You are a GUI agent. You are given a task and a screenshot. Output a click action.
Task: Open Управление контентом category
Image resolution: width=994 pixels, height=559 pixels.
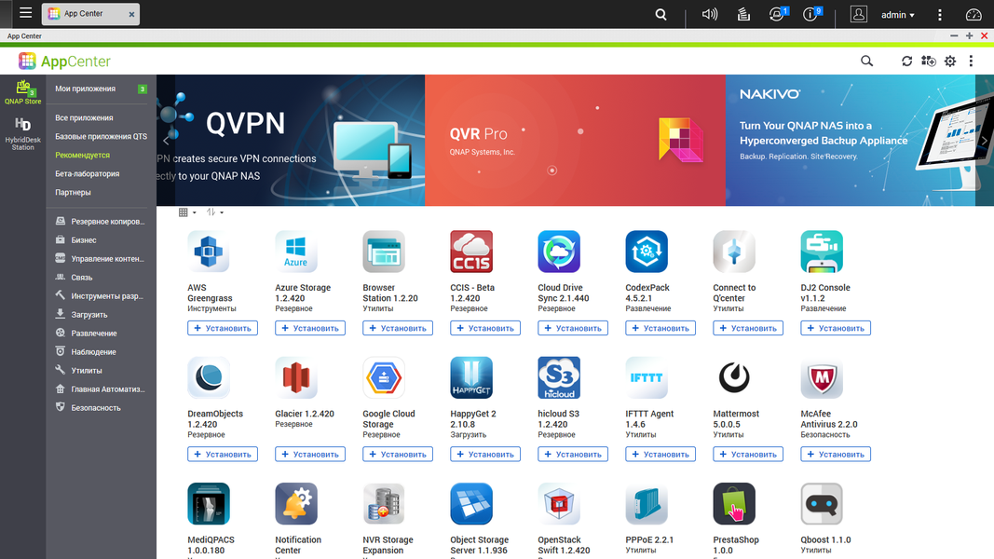coord(101,259)
